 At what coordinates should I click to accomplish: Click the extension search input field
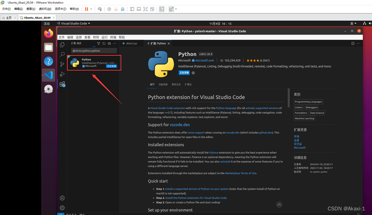pos(94,50)
